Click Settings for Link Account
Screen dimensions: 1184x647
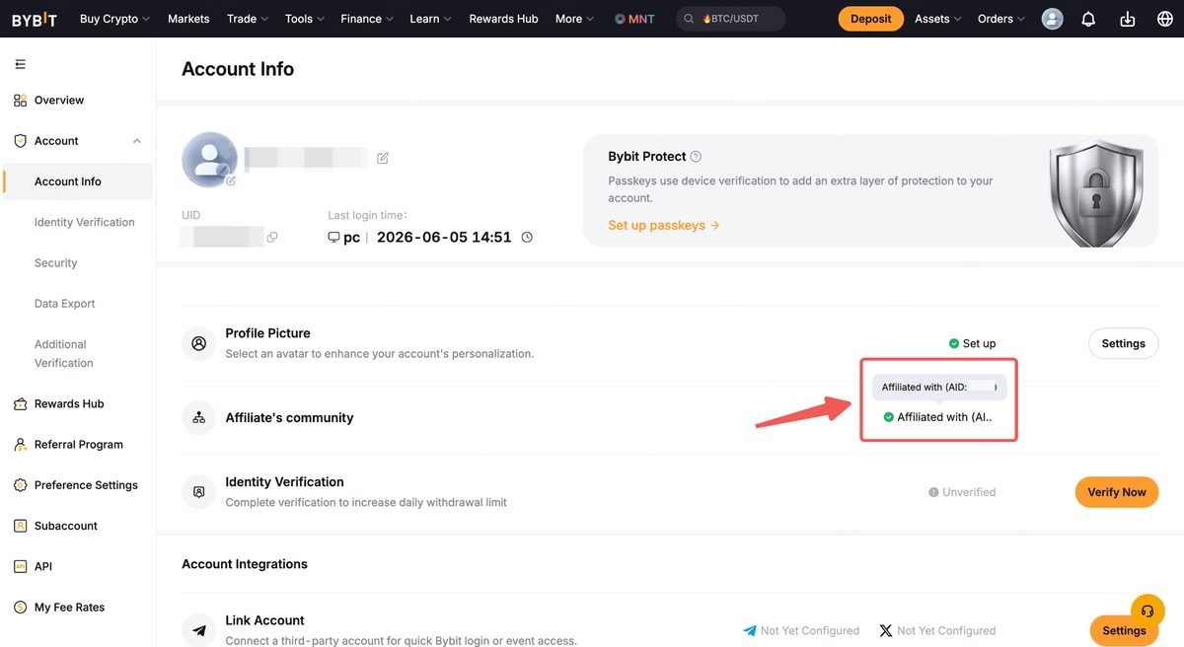[1124, 630]
